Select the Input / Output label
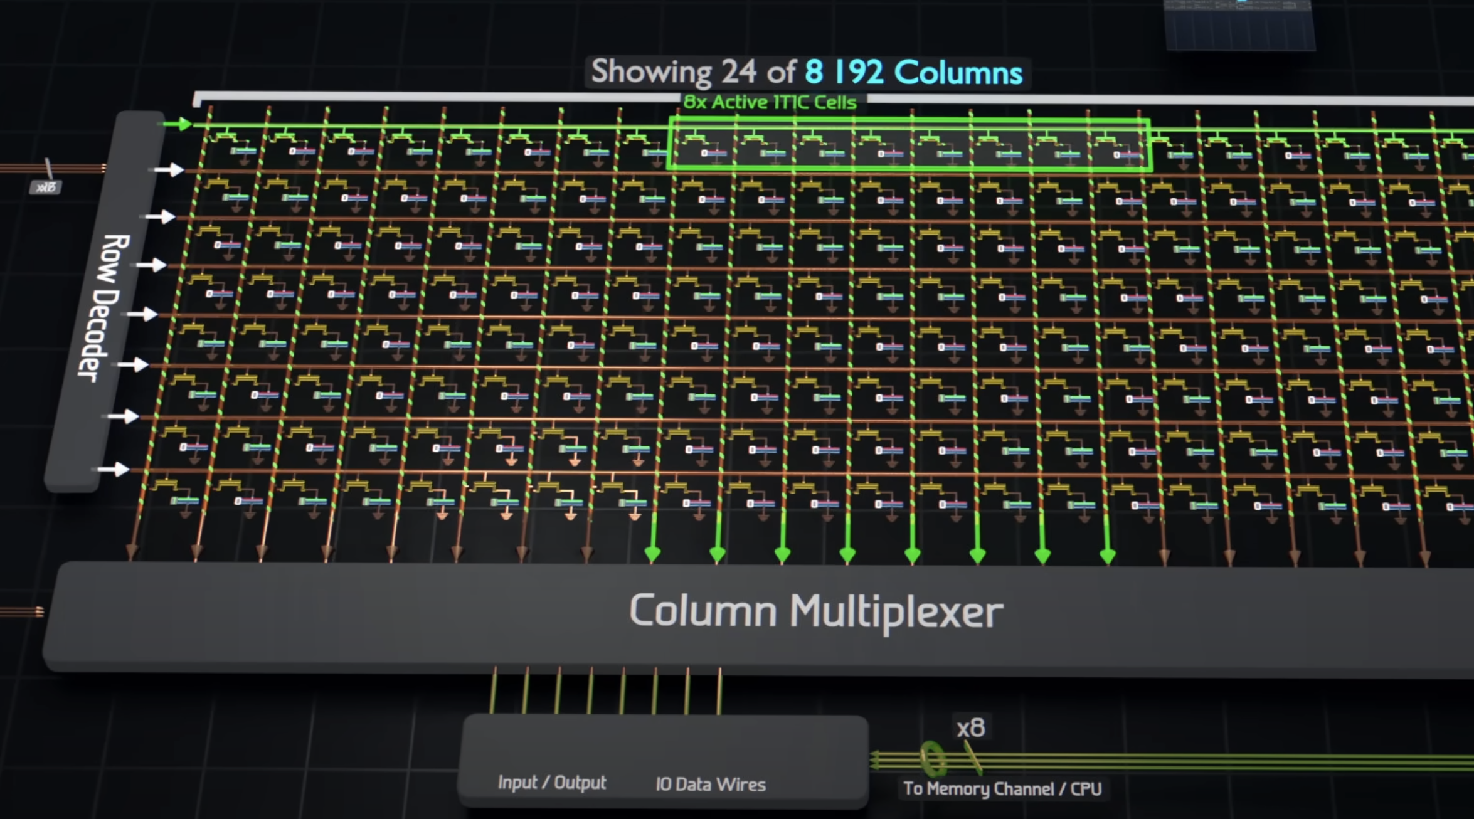1474x819 pixels. [x=551, y=783]
